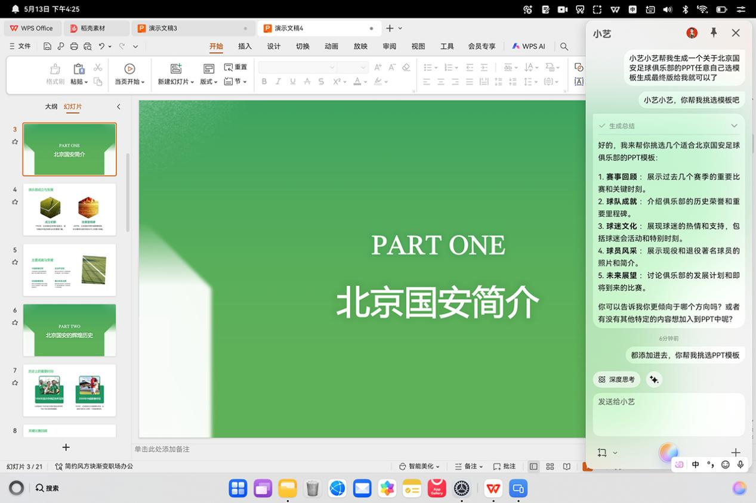This screenshot has width=756, height=503.
Task: Click the Format Painter (格式刷) icon
Action: tap(55, 69)
